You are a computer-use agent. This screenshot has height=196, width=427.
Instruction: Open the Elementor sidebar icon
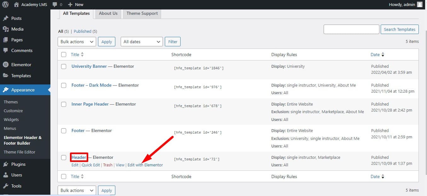tap(5, 65)
